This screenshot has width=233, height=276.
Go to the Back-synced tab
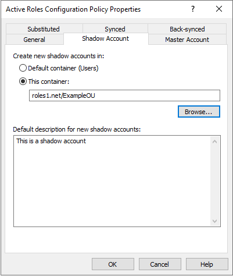[187, 29]
